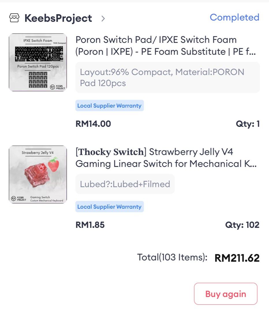Select the RM211.62 total amount

tap(236, 258)
